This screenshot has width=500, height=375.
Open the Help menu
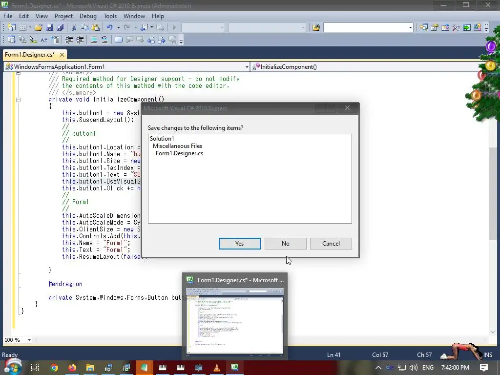click(158, 16)
